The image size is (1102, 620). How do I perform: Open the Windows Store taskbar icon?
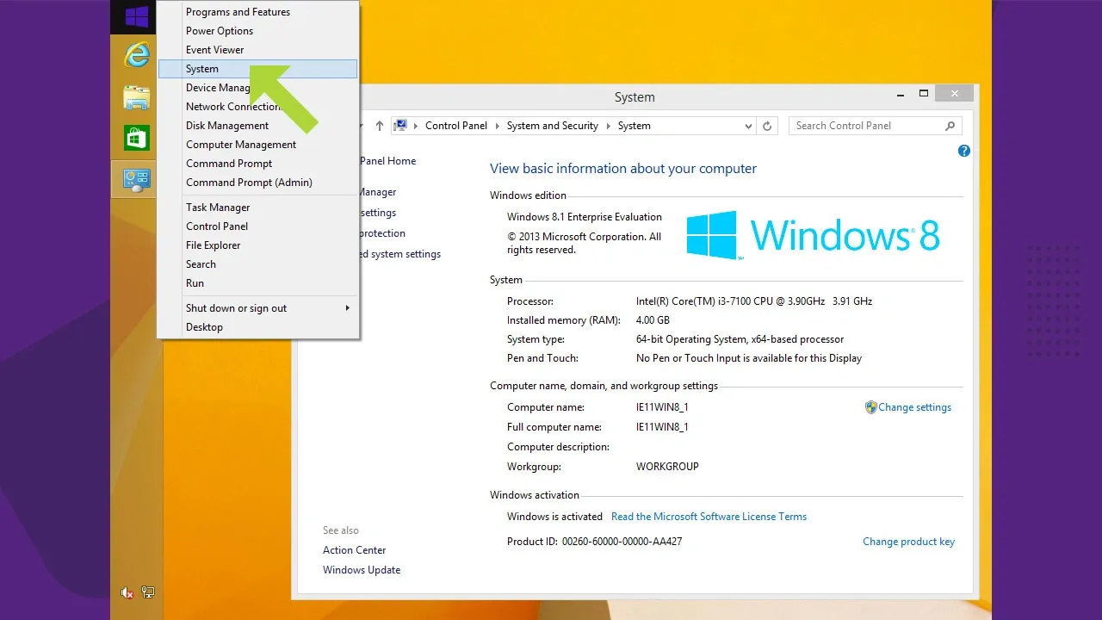tap(136, 138)
